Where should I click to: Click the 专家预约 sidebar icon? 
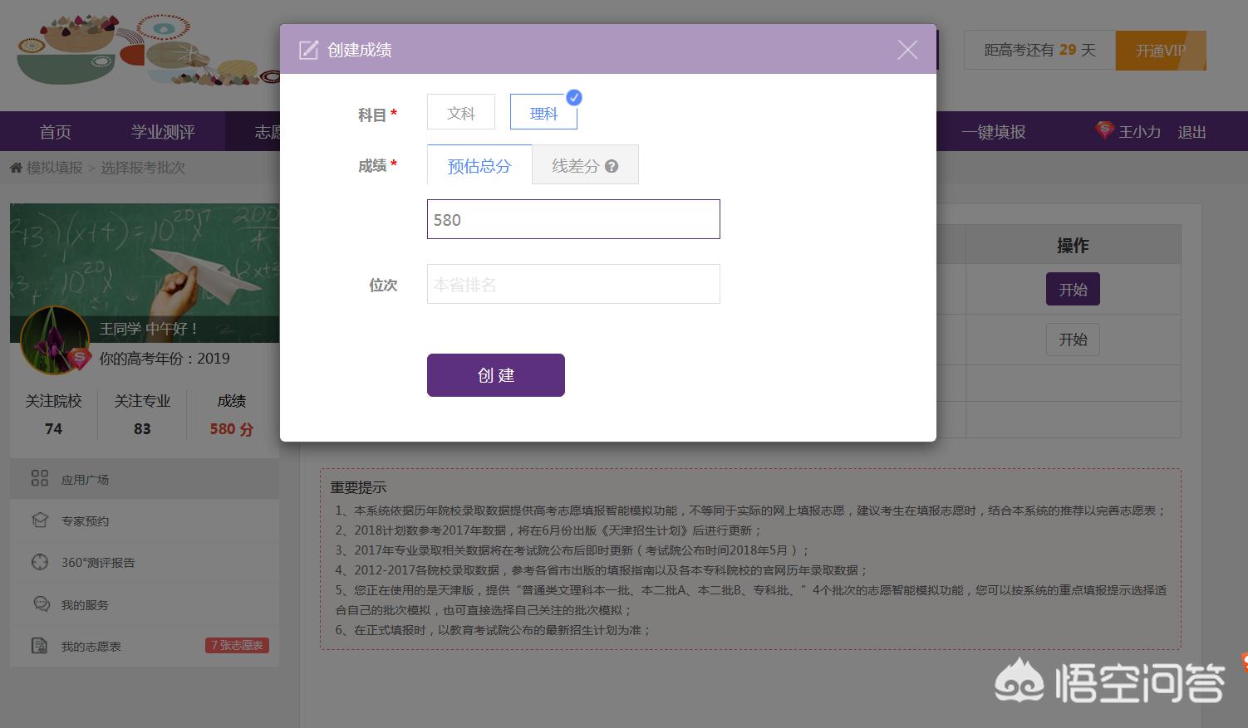pyautogui.click(x=40, y=520)
